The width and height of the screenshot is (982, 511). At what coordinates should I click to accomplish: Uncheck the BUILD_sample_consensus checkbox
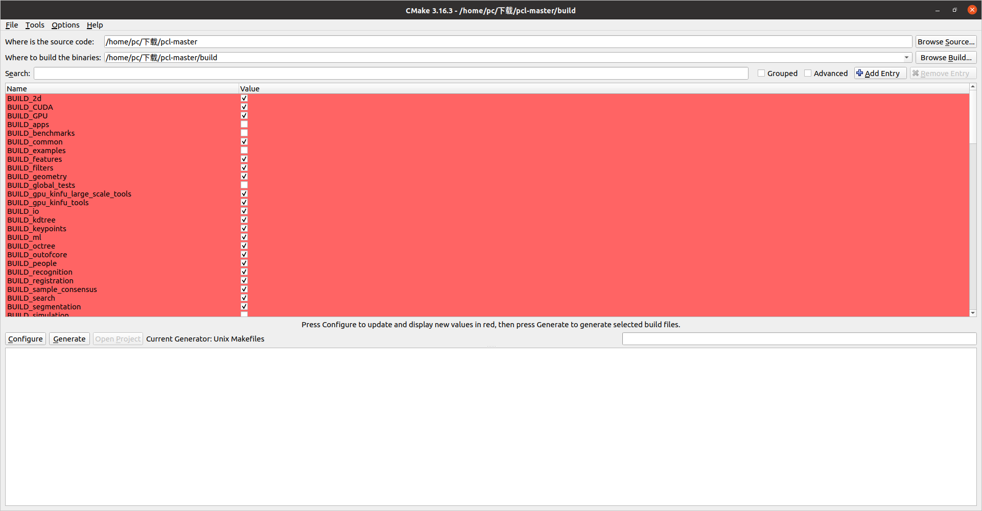click(x=244, y=289)
